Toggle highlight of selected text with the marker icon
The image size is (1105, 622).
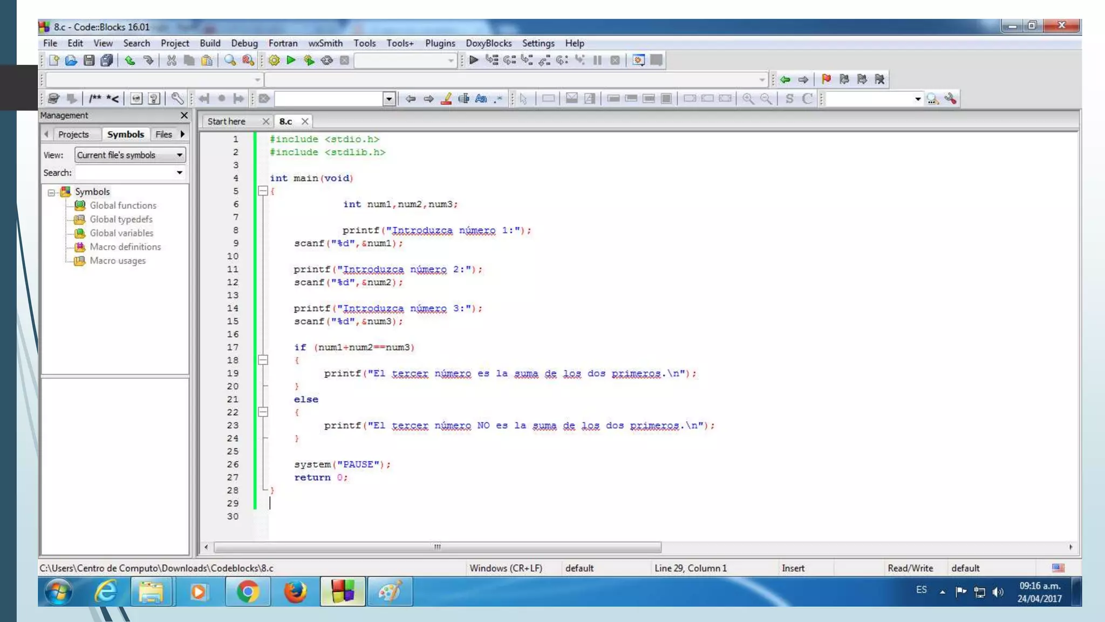446,99
